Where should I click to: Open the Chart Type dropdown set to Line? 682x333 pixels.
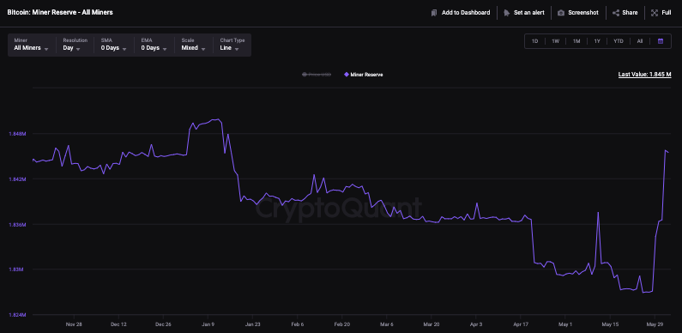click(232, 45)
